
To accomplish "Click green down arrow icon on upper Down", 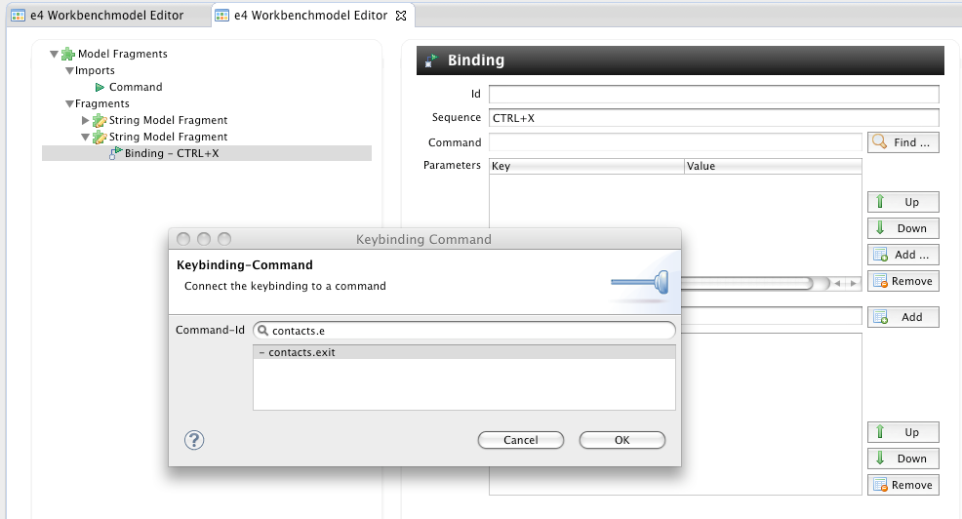I will click(x=880, y=227).
